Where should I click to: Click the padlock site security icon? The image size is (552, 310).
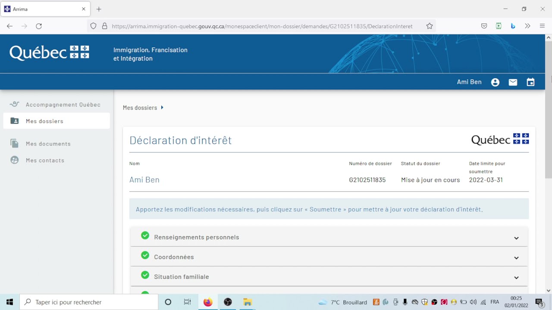click(x=104, y=26)
